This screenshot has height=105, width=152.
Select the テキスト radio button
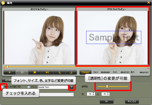click(29, 87)
